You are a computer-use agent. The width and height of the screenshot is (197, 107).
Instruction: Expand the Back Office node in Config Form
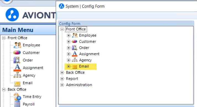pos(62,73)
